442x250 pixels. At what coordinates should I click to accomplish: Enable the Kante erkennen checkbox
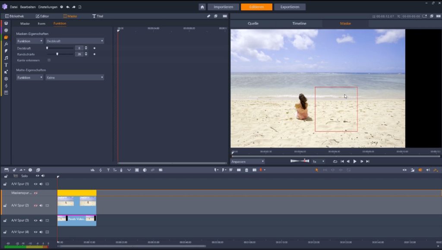[x=49, y=60]
